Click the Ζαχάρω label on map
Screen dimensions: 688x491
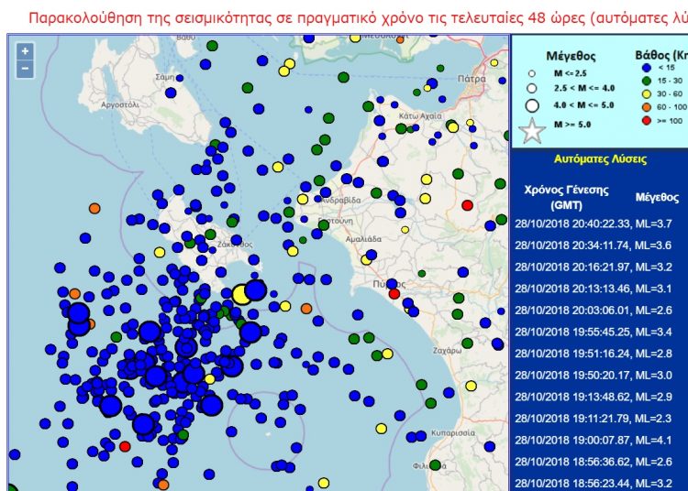[447, 351]
